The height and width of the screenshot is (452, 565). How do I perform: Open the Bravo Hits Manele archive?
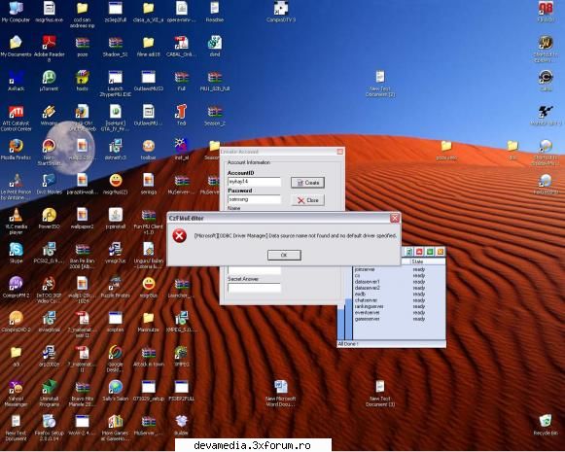click(x=82, y=394)
